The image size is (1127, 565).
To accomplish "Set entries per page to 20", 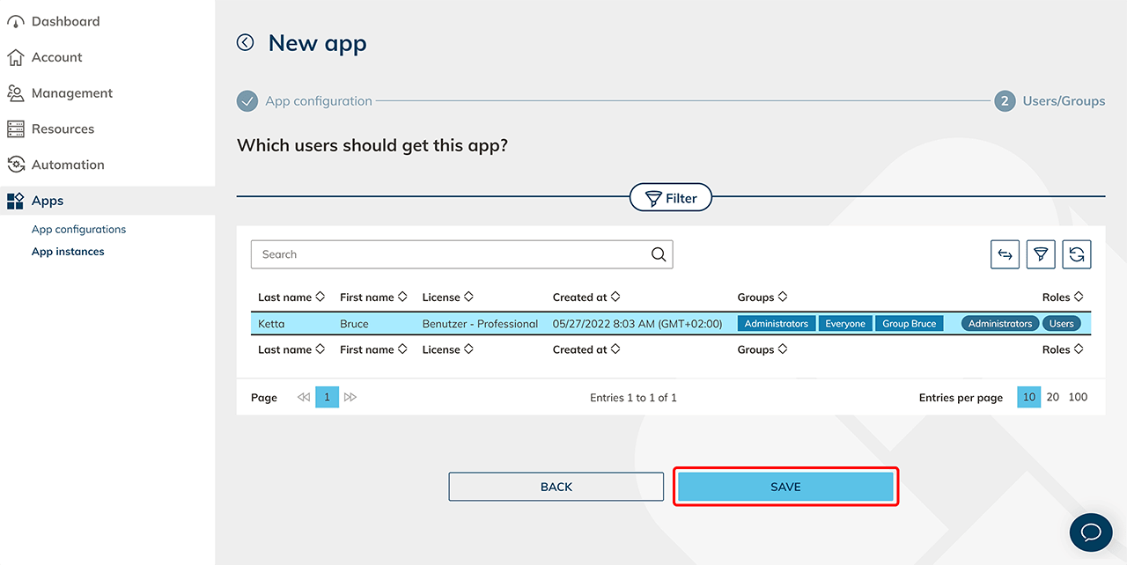I will 1053,398.
